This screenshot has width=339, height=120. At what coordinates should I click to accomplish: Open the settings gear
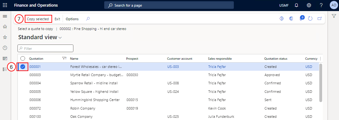[x=309, y=5]
